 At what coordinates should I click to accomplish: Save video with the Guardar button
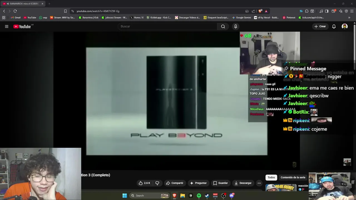[x=220, y=183]
